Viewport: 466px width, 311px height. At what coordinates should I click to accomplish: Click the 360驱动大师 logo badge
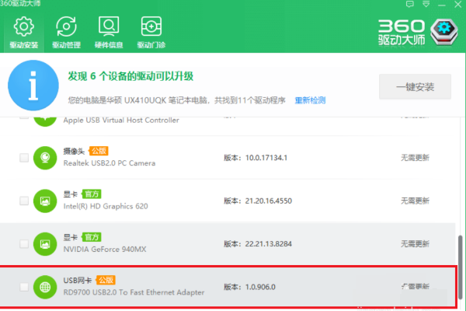click(x=443, y=32)
